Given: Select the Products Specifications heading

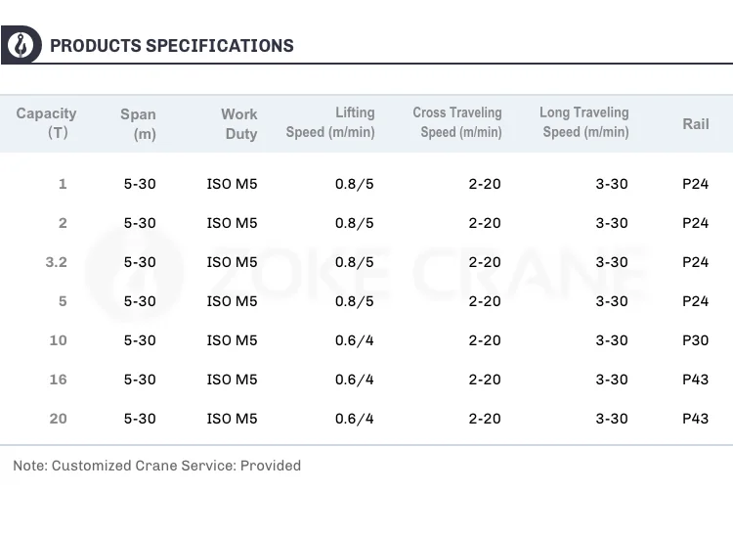Looking at the screenshot, I should (x=171, y=46).
